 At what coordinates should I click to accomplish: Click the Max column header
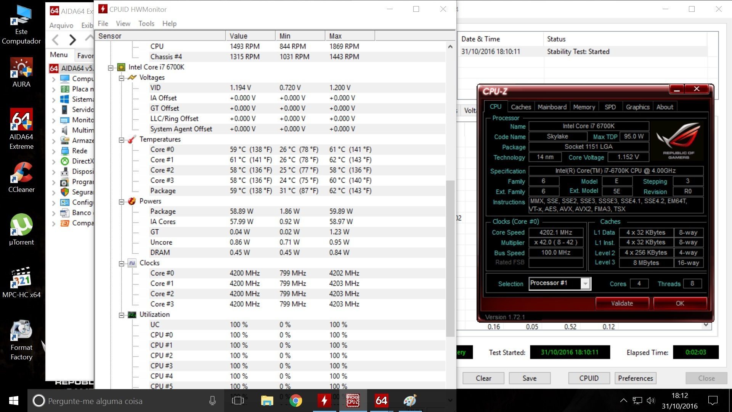(350, 36)
